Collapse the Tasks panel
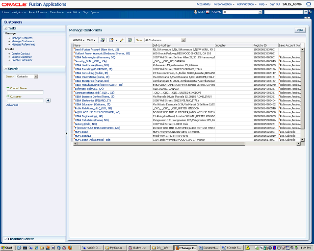Screen dimensions: 314x251 [6, 28]
